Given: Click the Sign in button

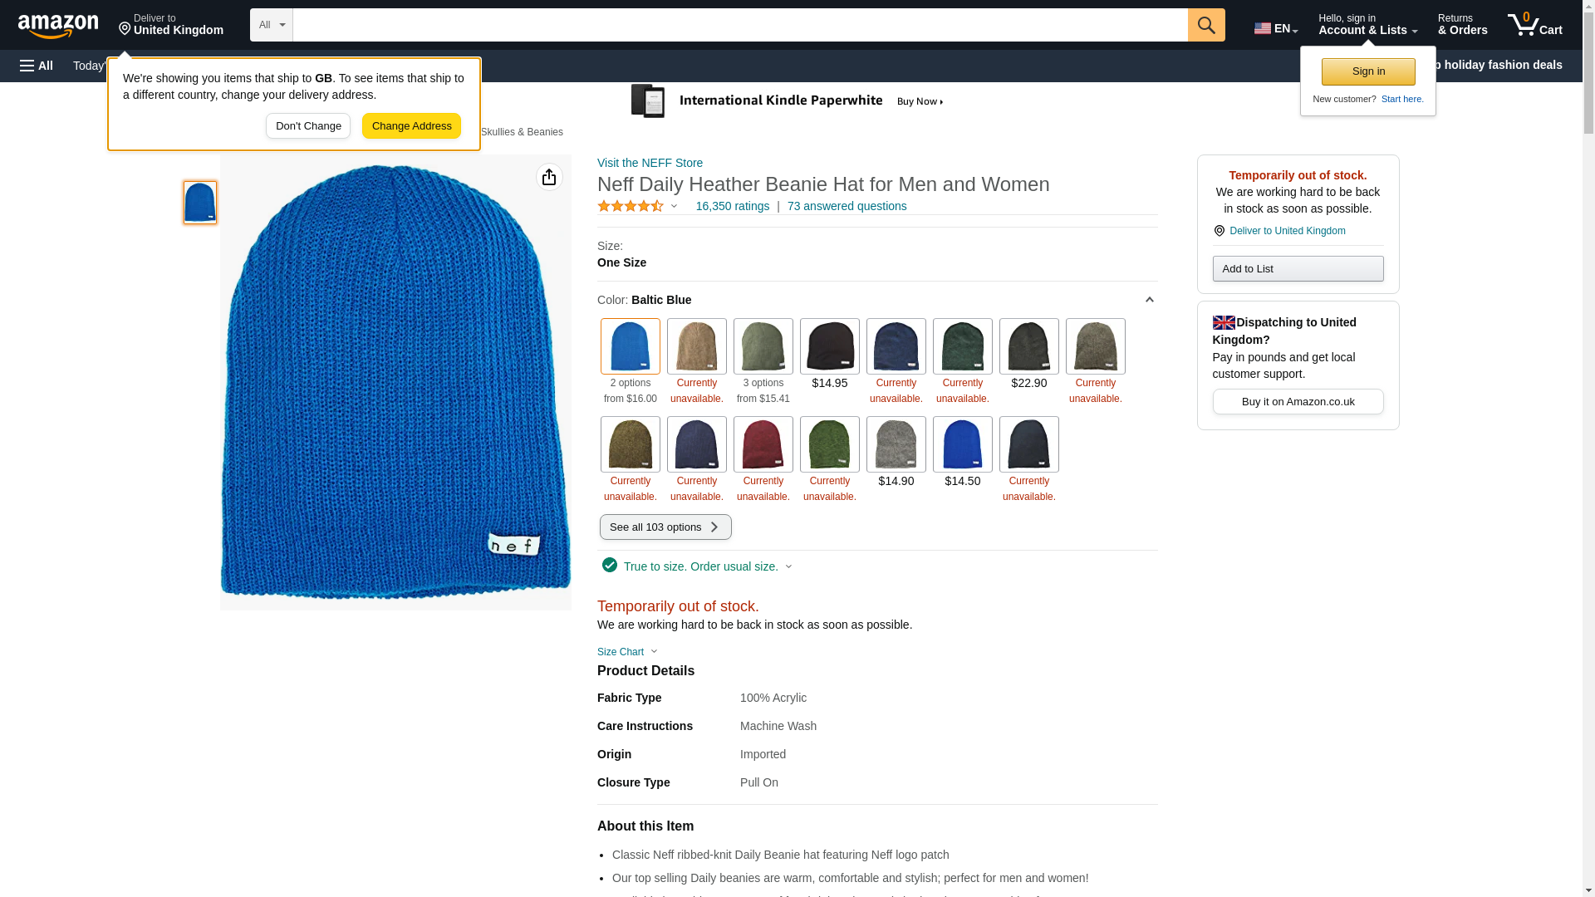Looking at the screenshot, I should (x=1368, y=71).
